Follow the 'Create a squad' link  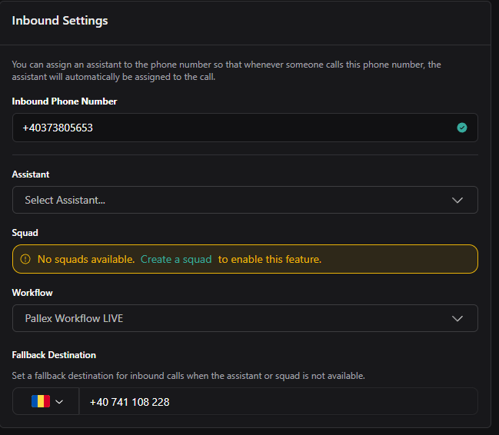tap(176, 260)
